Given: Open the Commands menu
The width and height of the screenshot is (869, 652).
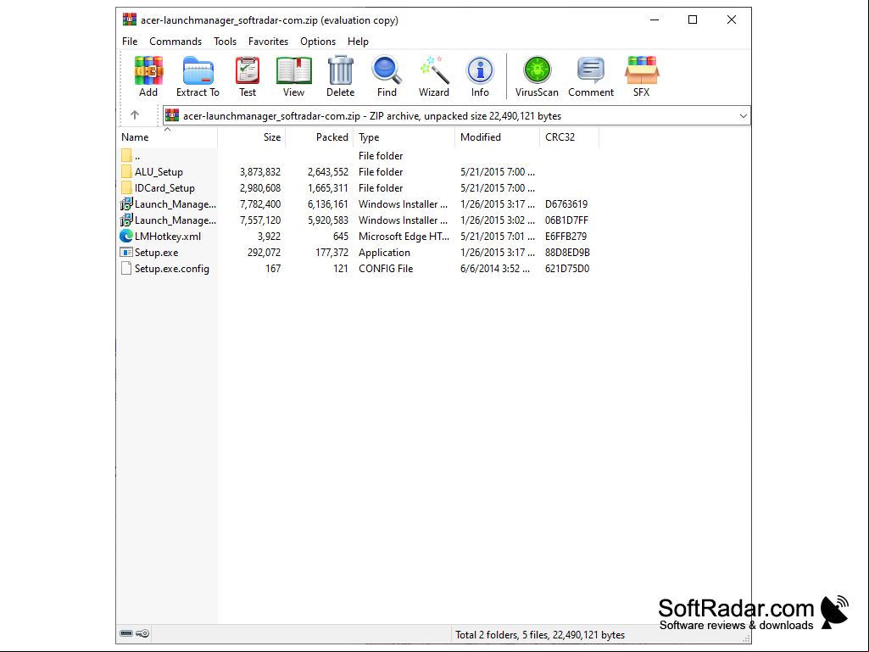Looking at the screenshot, I should (x=175, y=42).
